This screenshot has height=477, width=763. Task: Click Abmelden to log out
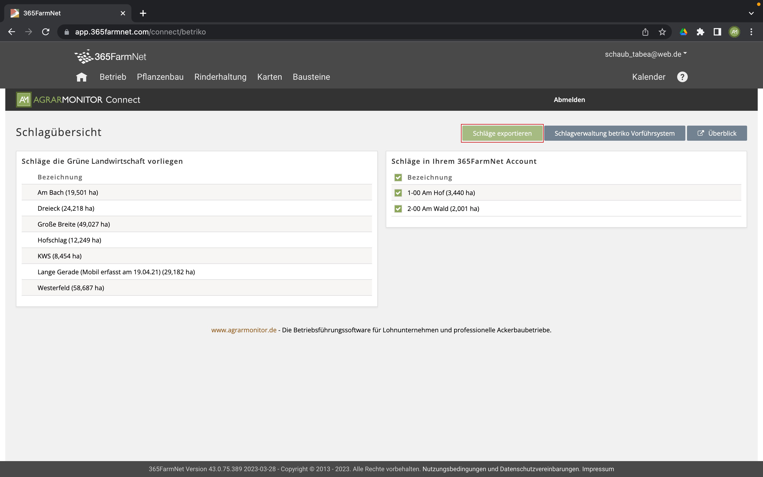569,100
